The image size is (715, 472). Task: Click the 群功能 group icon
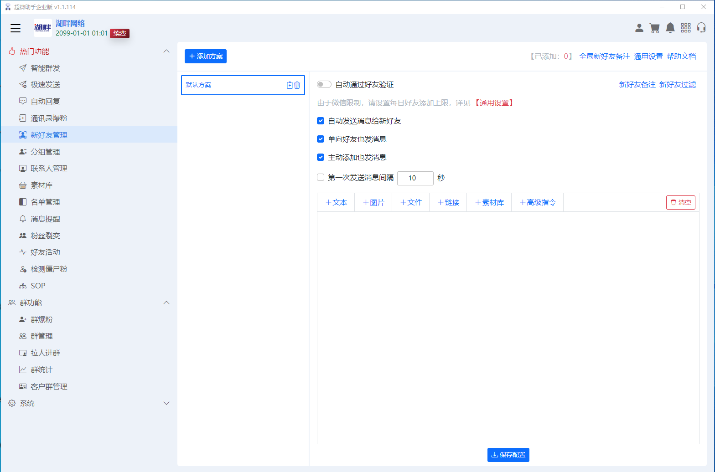point(12,303)
